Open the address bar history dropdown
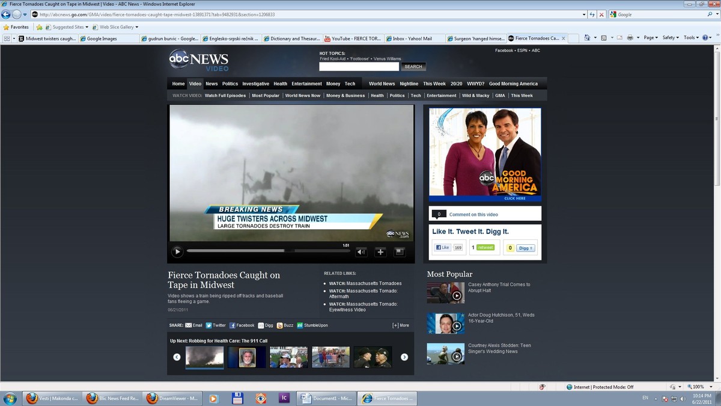 pos(583,14)
